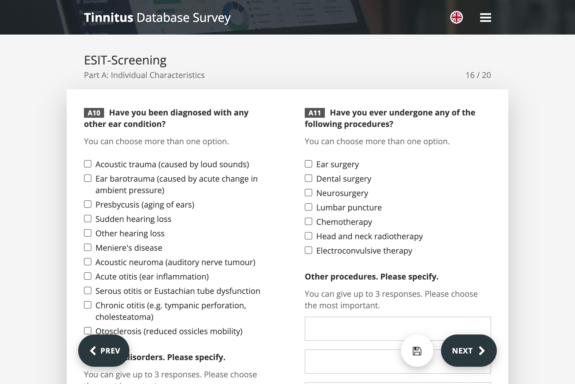Go back with the PREV button
Viewport: 575px width, 384px height.
coord(104,351)
